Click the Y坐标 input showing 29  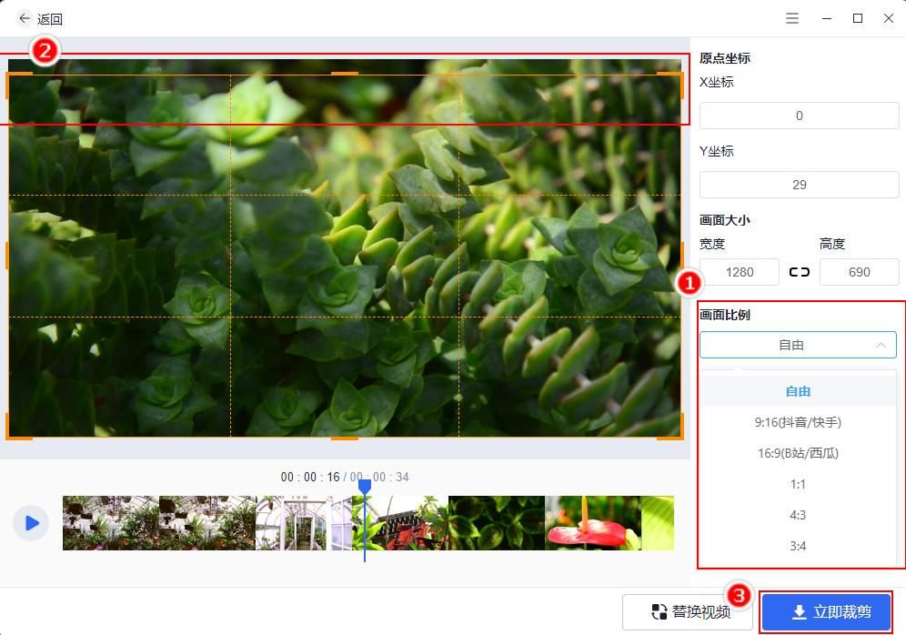[799, 185]
